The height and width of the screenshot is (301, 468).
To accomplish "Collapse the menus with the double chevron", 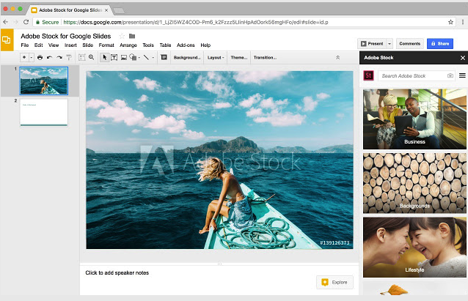I will click(x=338, y=58).
